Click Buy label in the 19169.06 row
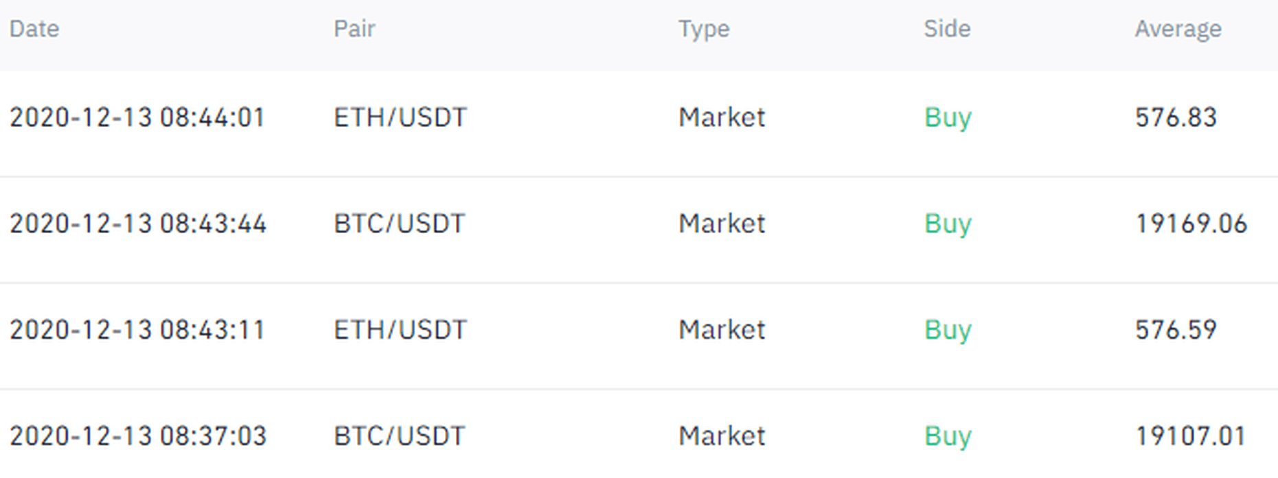 pyautogui.click(x=948, y=224)
